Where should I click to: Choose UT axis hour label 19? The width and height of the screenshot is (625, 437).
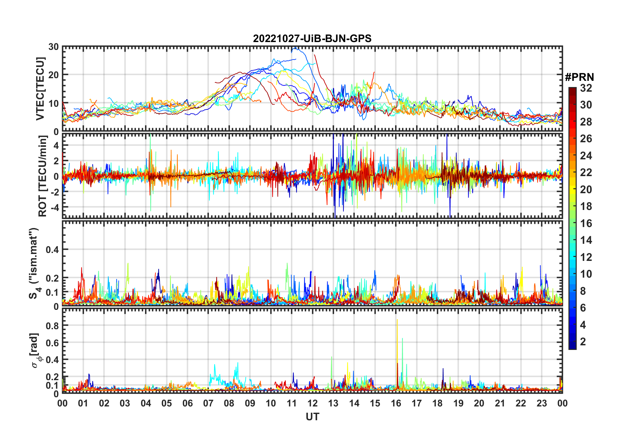pyautogui.click(x=458, y=403)
